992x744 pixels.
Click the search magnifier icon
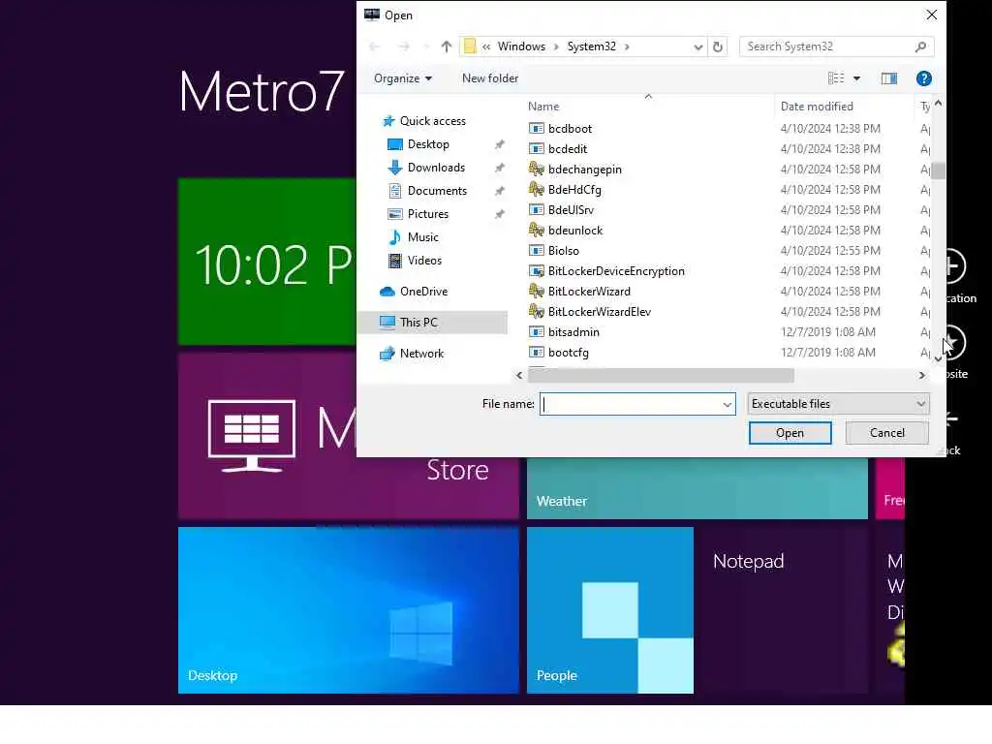920,46
